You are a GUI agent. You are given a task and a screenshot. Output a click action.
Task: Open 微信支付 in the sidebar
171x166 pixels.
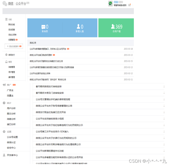[12, 55]
